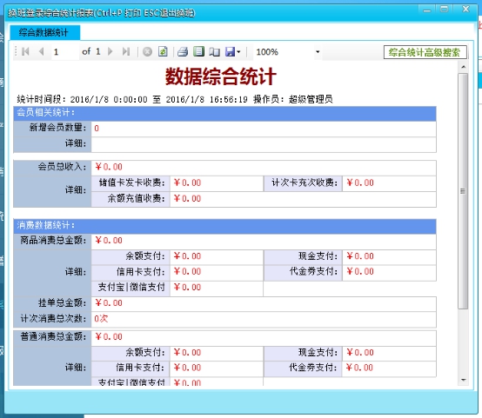Click 支付宝|微信支付 under 商品消费

(x=131, y=287)
